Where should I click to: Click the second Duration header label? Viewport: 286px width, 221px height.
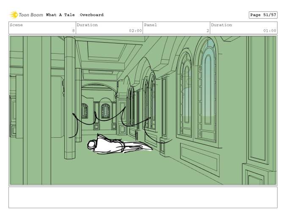click(222, 25)
